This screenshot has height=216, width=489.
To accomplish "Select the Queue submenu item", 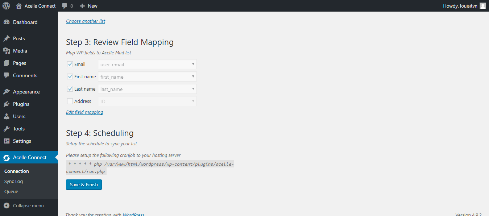I will 11,191.
